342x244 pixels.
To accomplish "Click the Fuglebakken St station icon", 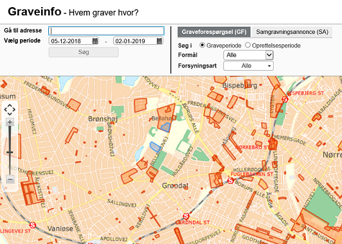I will (x=231, y=180).
